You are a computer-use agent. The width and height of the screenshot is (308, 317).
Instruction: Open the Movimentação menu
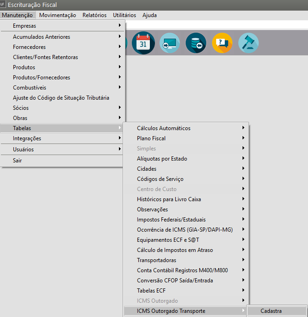(x=58, y=15)
